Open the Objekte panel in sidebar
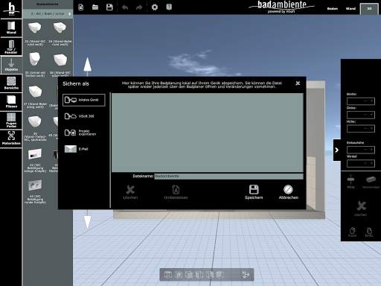This screenshot has width=381, height=286. (11, 65)
